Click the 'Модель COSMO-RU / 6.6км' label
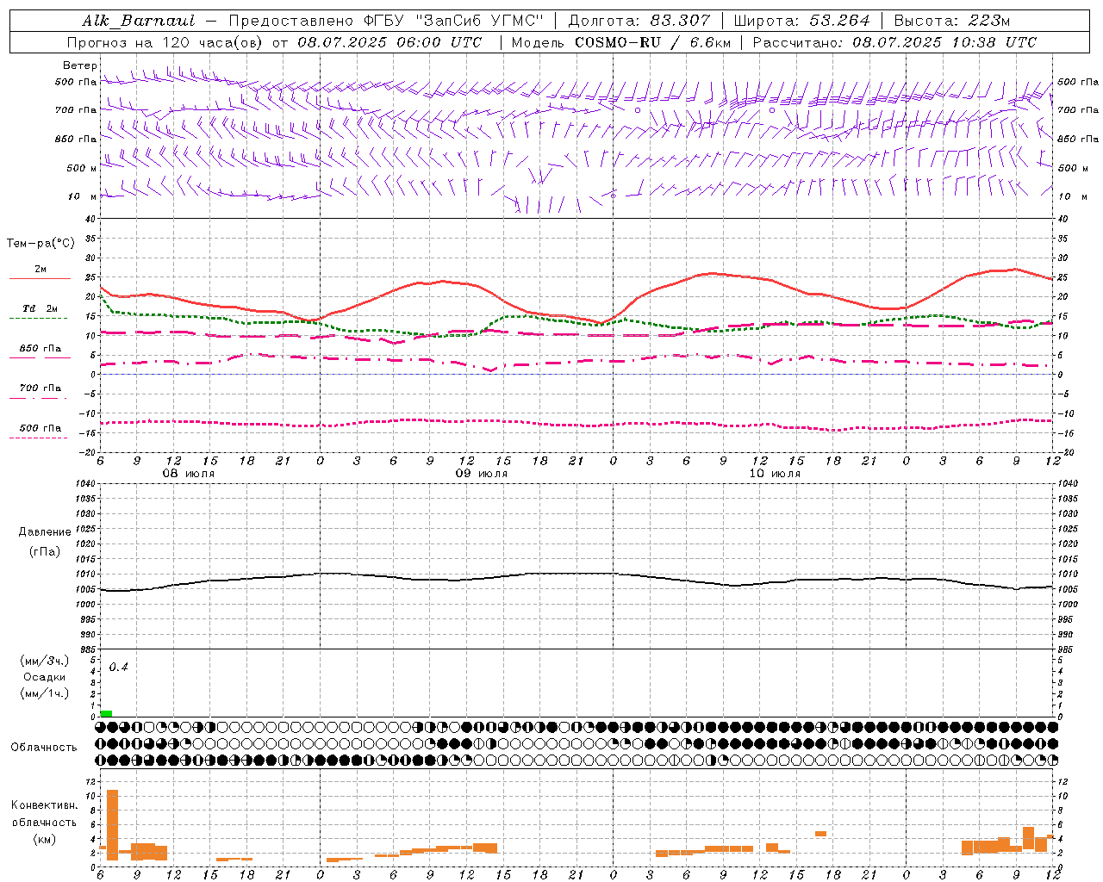Viewport: 1103px width, 882px height. 621,42
